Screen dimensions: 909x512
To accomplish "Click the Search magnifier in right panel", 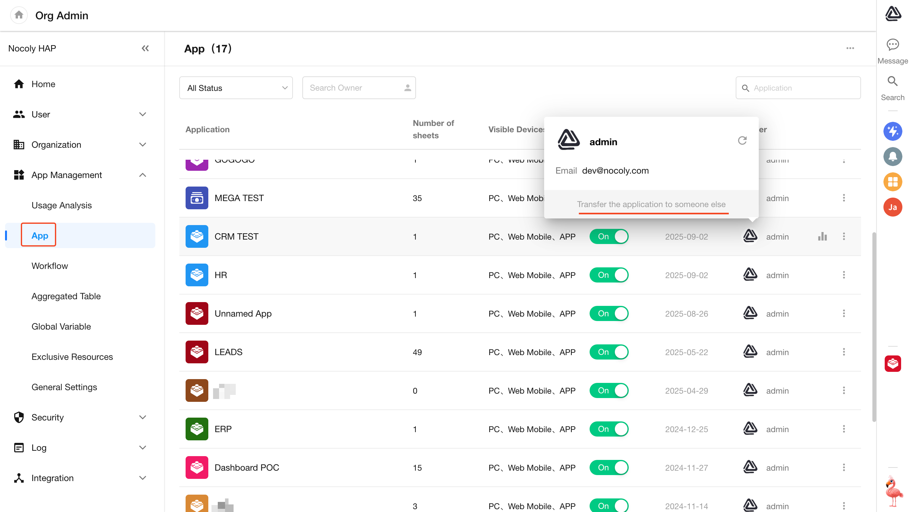I will coord(892,81).
